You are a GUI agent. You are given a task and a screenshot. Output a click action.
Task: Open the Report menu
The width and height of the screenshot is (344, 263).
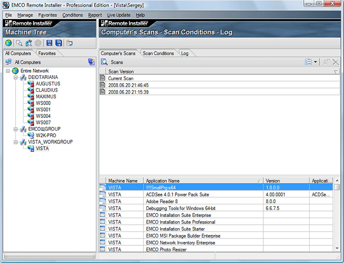click(x=95, y=15)
